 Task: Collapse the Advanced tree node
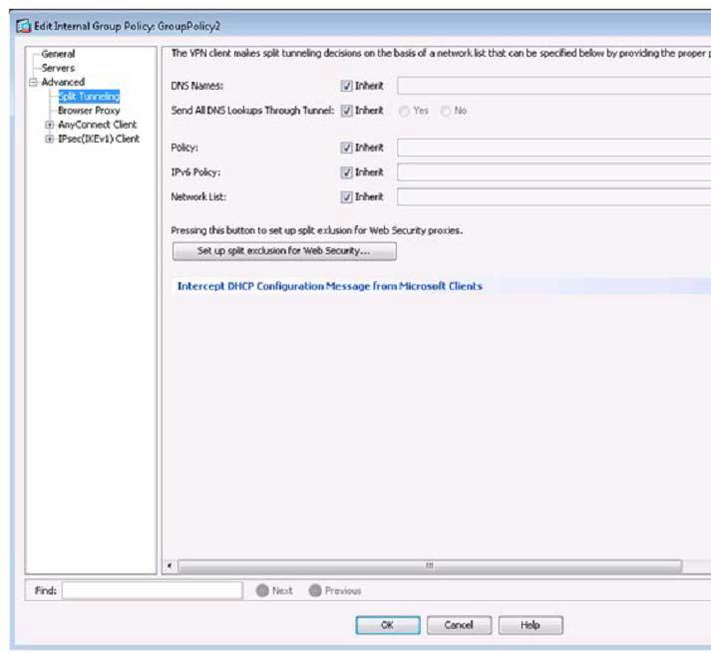point(33,82)
